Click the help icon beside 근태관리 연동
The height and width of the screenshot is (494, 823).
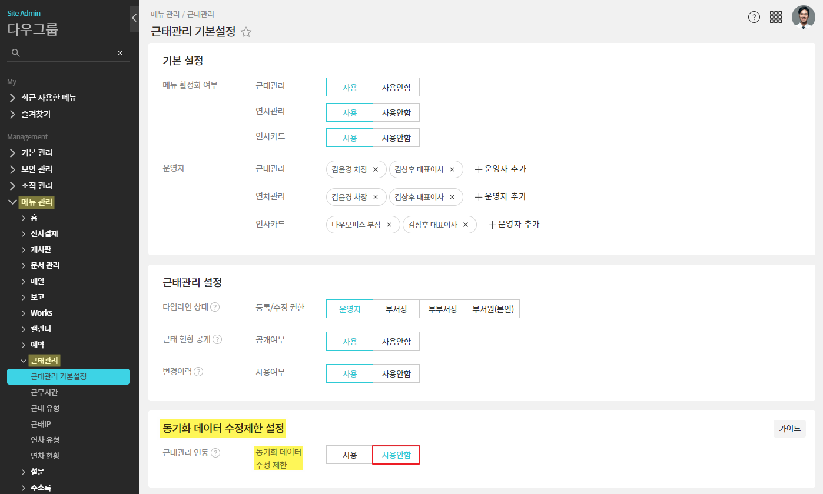(x=215, y=453)
